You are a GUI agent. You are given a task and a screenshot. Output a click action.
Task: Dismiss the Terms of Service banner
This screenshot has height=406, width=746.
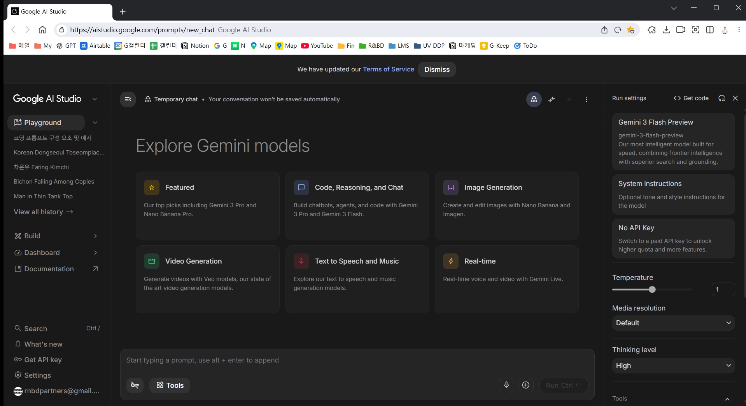437,69
